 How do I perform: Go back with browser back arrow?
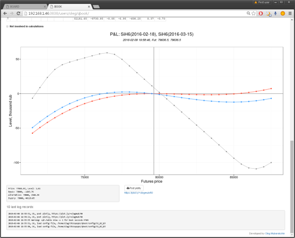(x=5, y=13)
